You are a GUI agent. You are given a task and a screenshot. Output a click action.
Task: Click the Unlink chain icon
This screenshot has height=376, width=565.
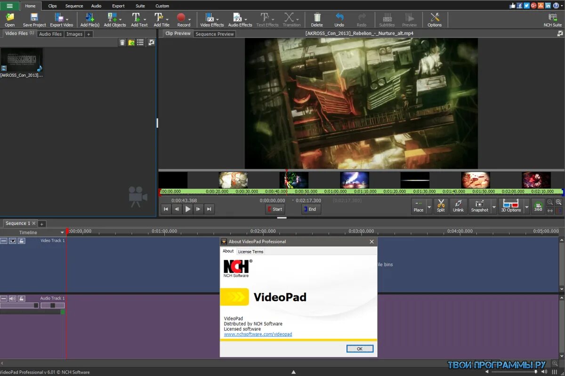pos(458,206)
